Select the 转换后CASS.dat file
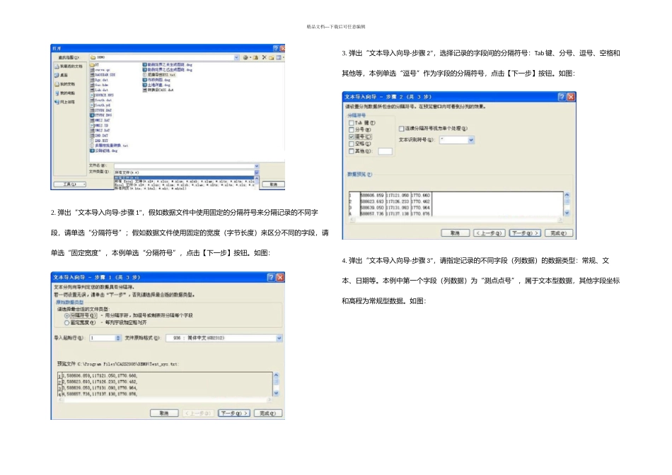672x475 pixels. point(158,90)
